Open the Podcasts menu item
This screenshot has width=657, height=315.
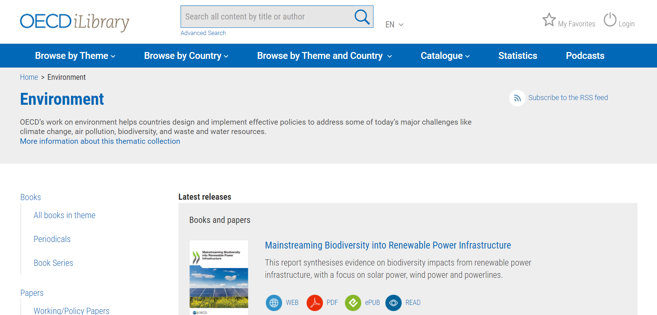(x=585, y=56)
